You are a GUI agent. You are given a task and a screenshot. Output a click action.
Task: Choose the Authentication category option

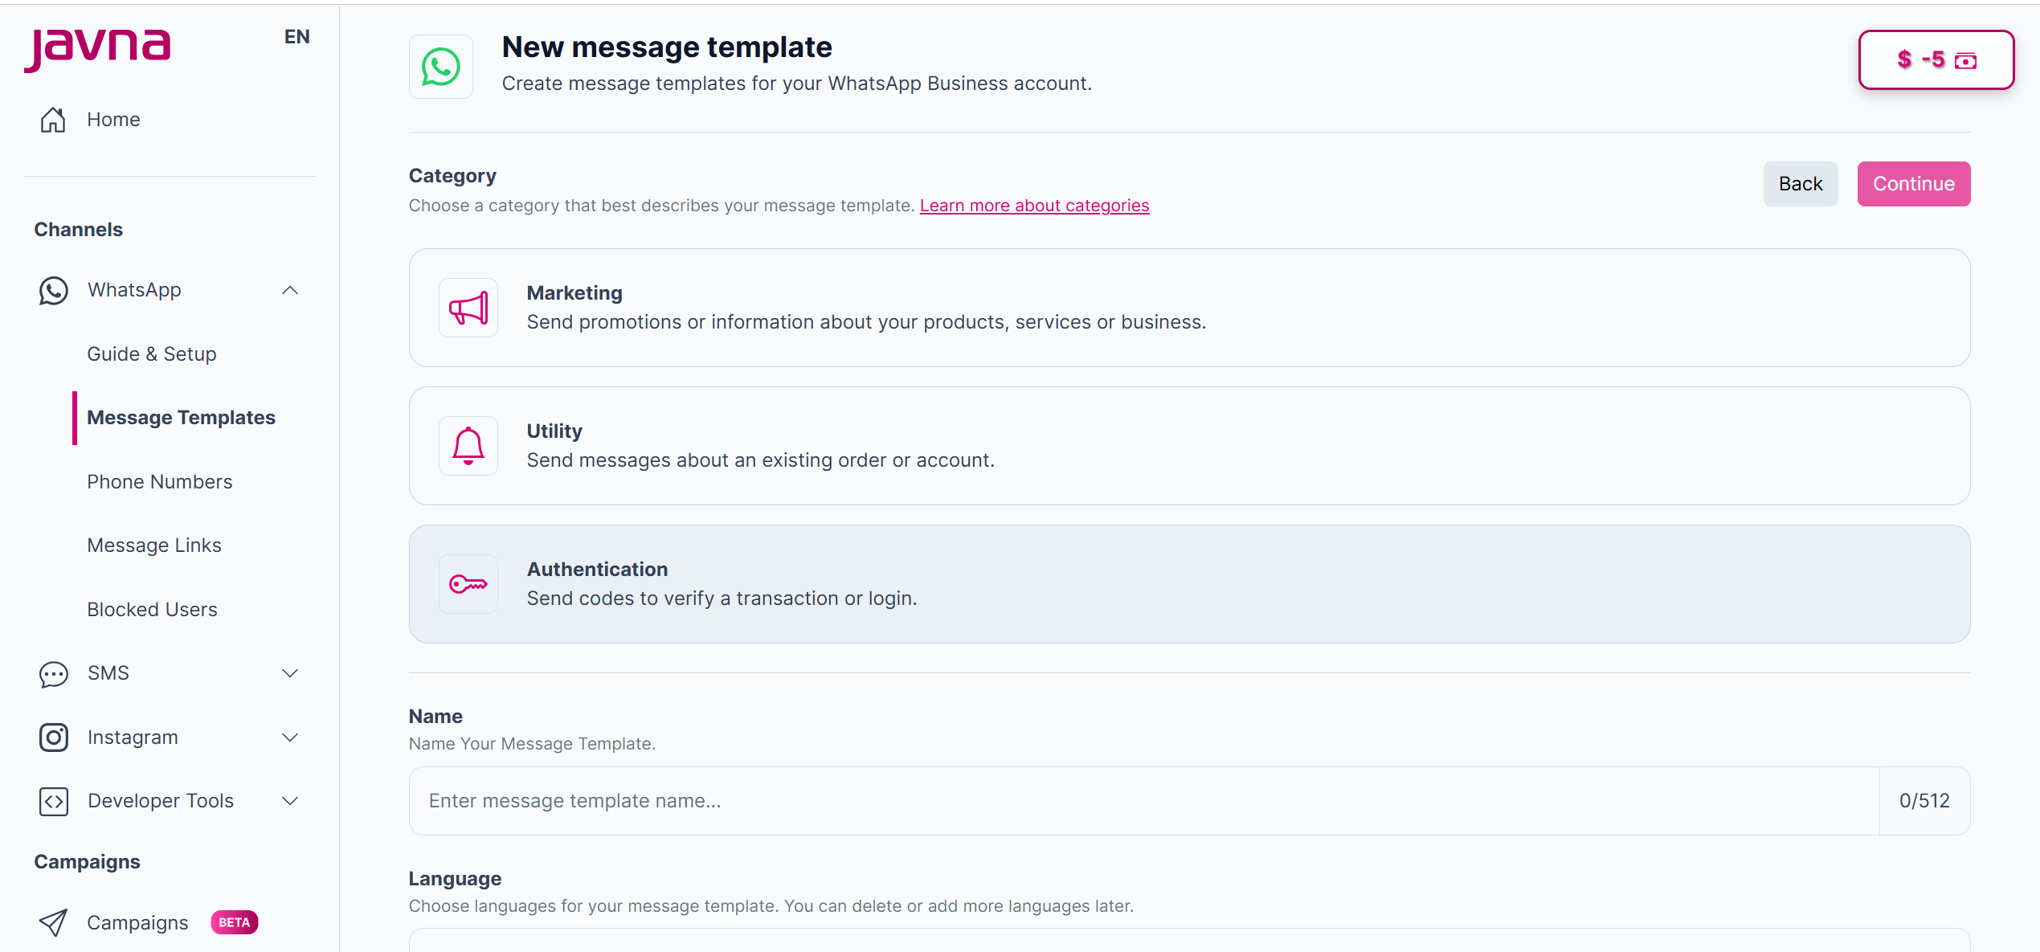pos(1188,584)
